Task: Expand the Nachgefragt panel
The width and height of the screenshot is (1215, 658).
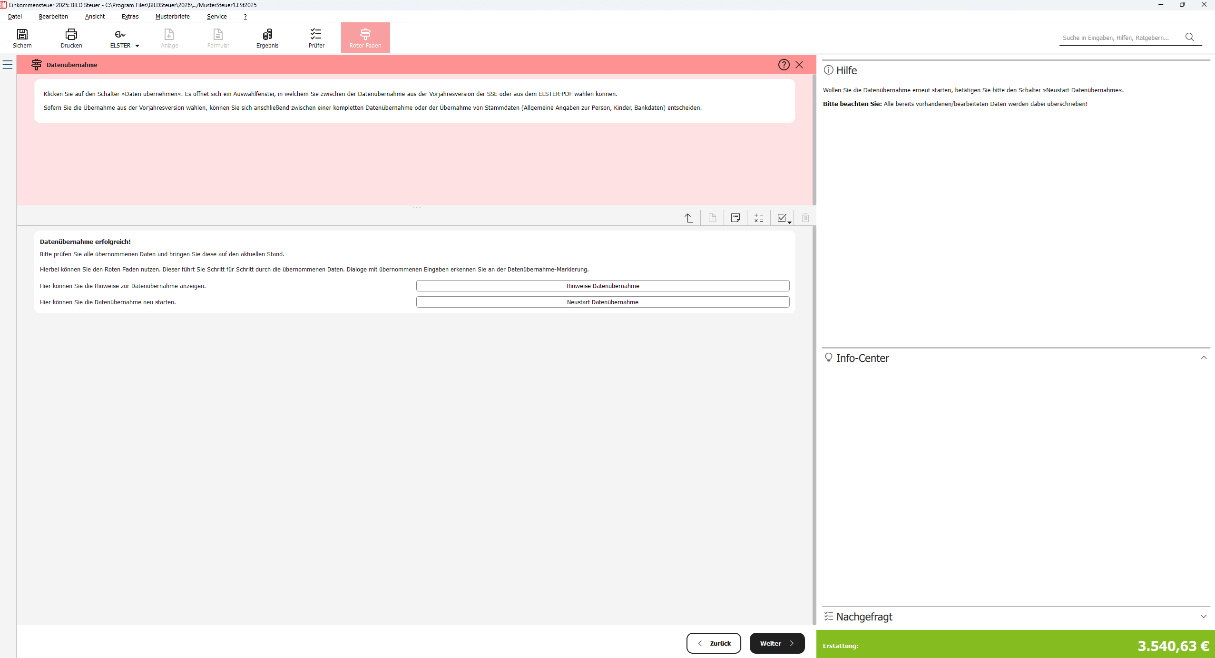Action: [1204, 616]
